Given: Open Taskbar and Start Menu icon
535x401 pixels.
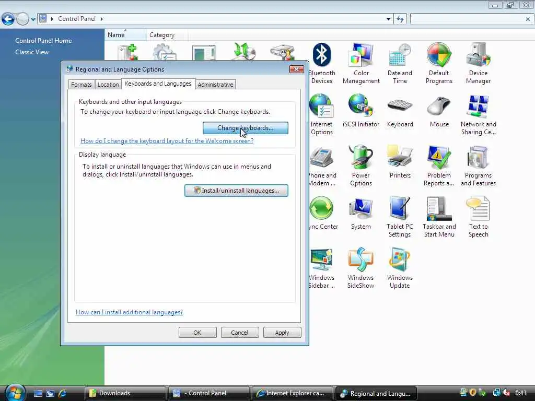Looking at the screenshot, I should tap(439, 217).
